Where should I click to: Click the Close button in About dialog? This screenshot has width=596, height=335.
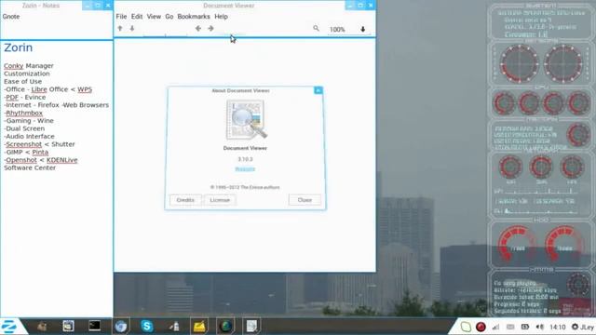tap(305, 200)
